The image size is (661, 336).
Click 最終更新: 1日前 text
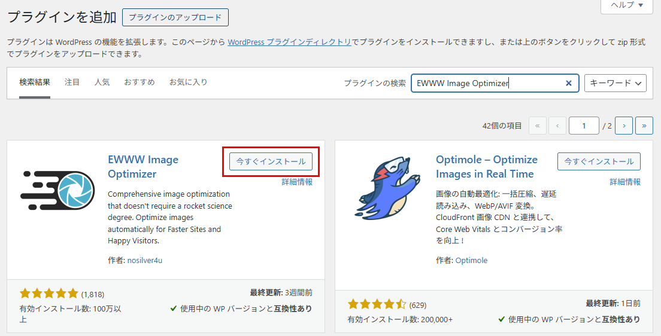[613, 303]
